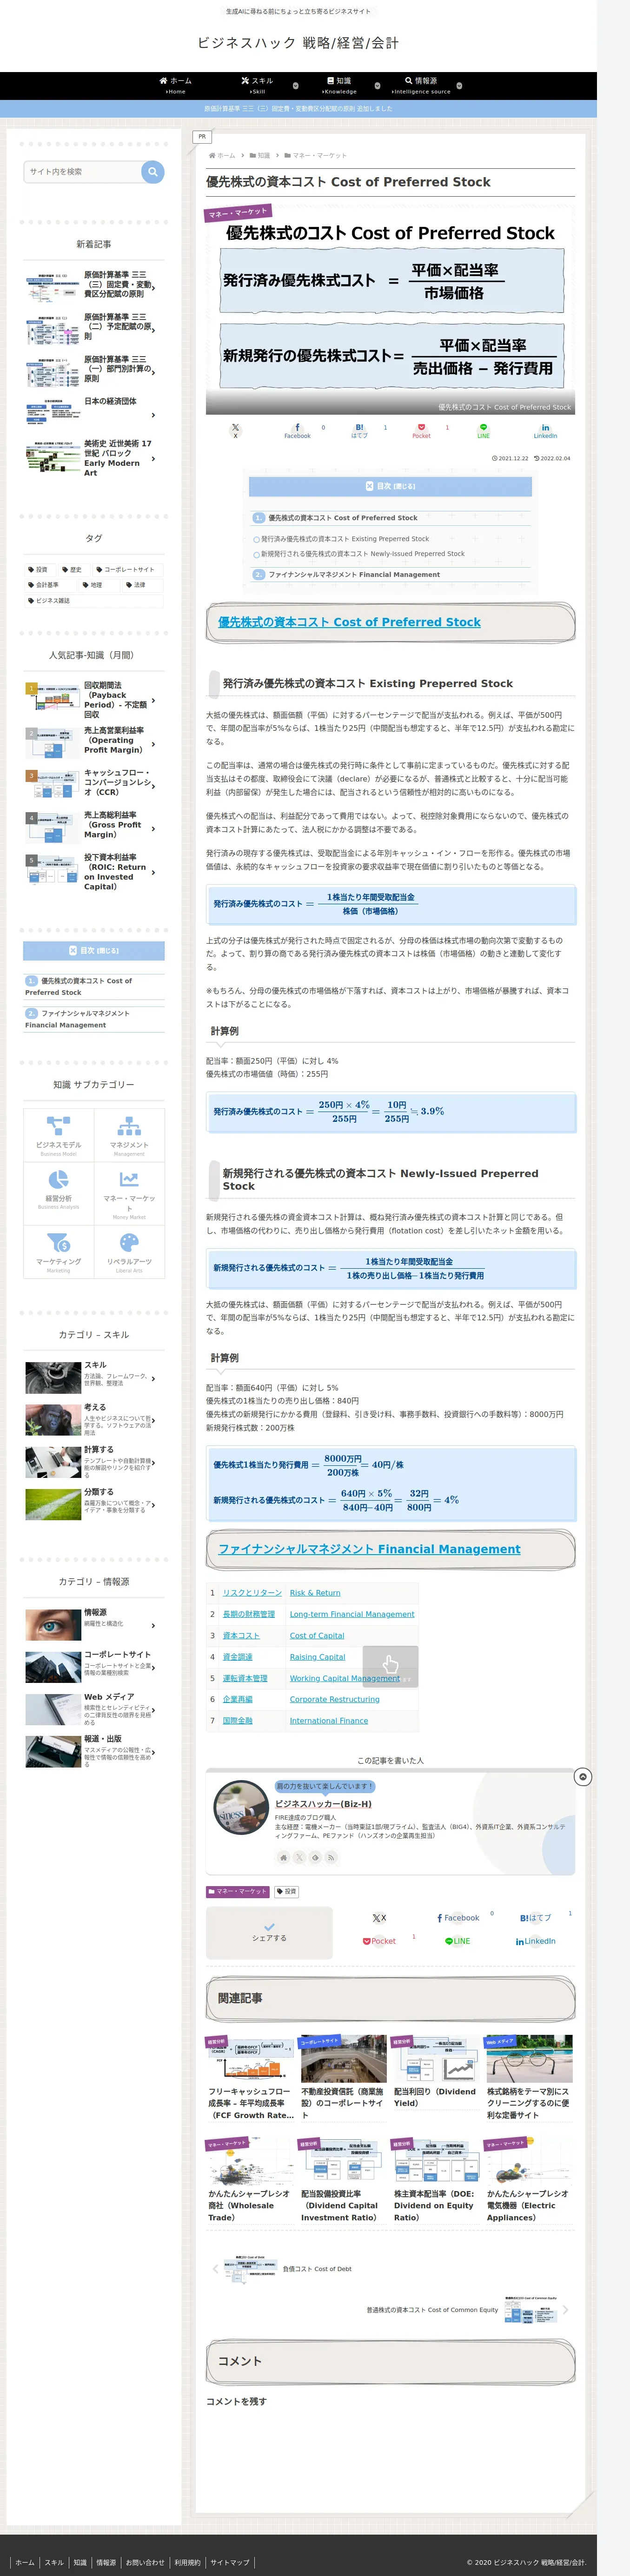
Task: Click the scroll-to-top circular arrow button
Action: (x=583, y=1777)
